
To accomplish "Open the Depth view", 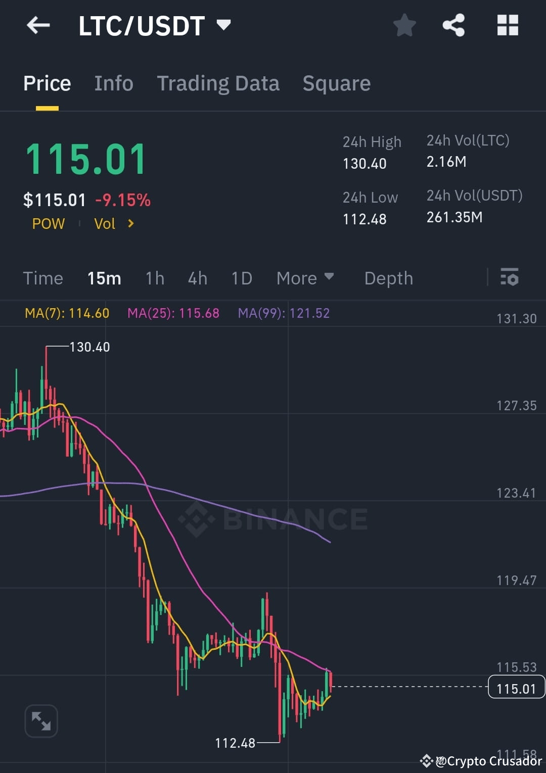I will pyautogui.click(x=388, y=278).
